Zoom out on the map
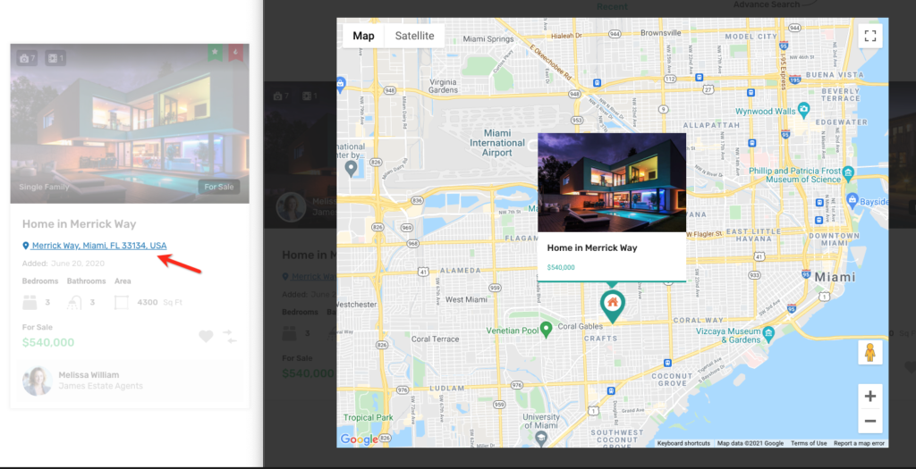This screenshot has width=916, height=469. [x=869, y=421]
